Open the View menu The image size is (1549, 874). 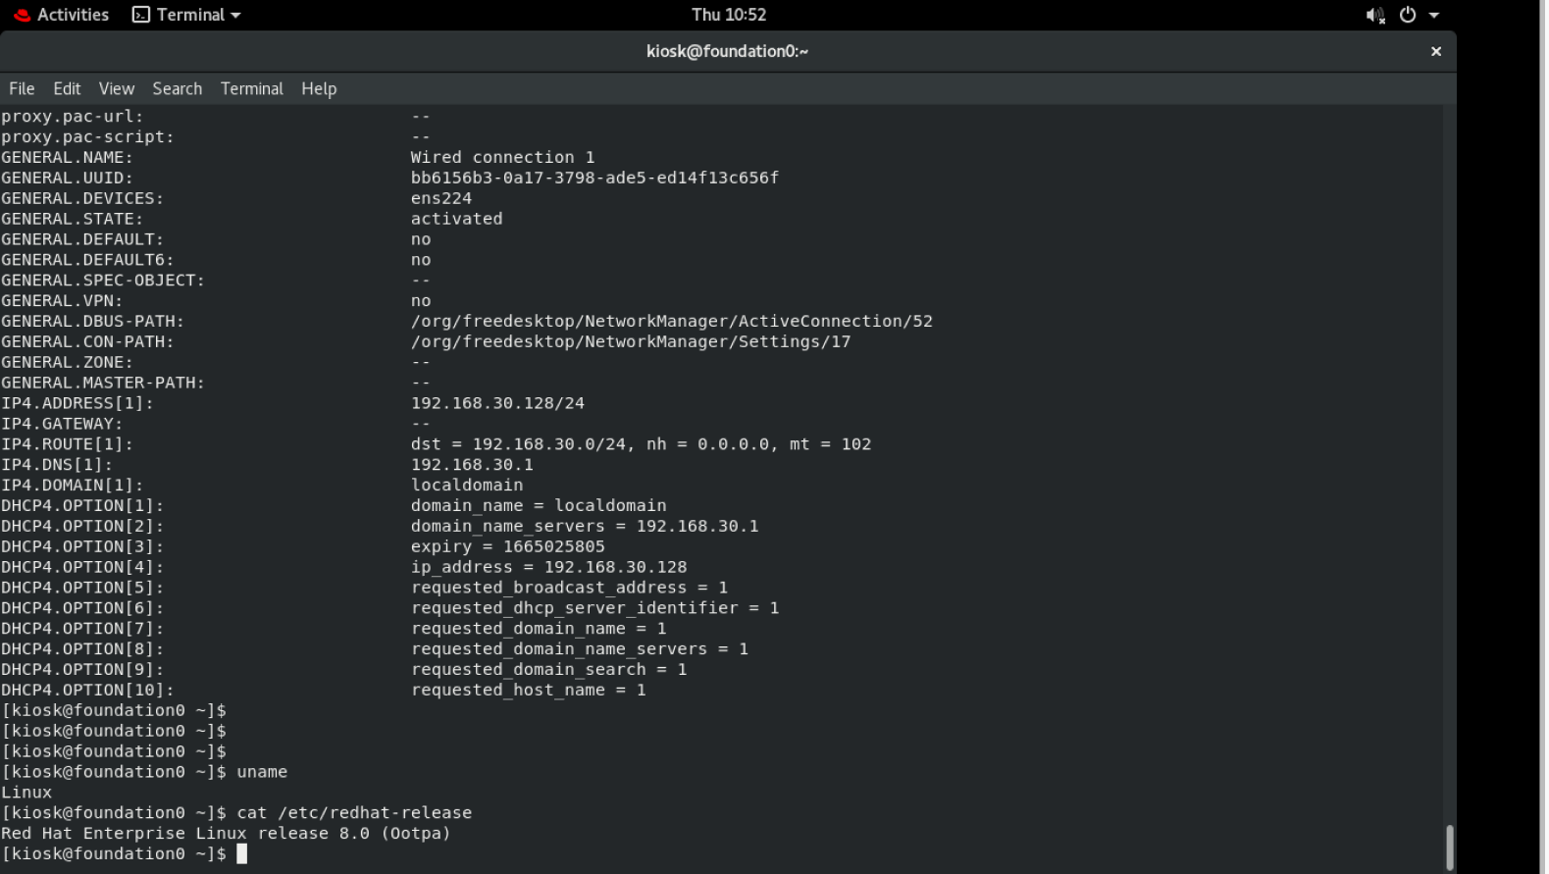click(117, 88)
